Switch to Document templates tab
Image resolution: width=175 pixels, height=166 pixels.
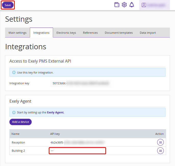(119, 33)
